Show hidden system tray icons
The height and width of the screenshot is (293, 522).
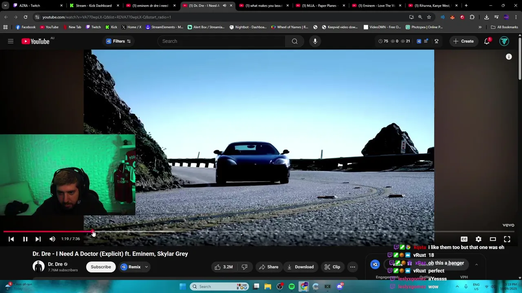click(x=457, y=286)
